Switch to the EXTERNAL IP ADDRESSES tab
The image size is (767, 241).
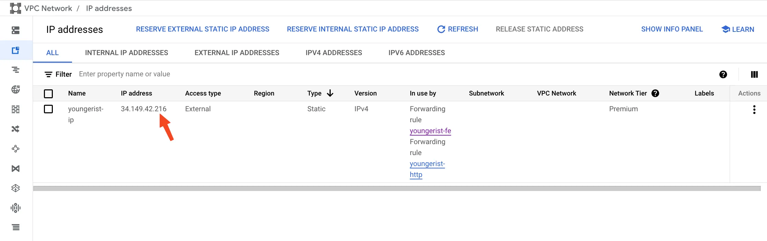[x=237, y=52]
